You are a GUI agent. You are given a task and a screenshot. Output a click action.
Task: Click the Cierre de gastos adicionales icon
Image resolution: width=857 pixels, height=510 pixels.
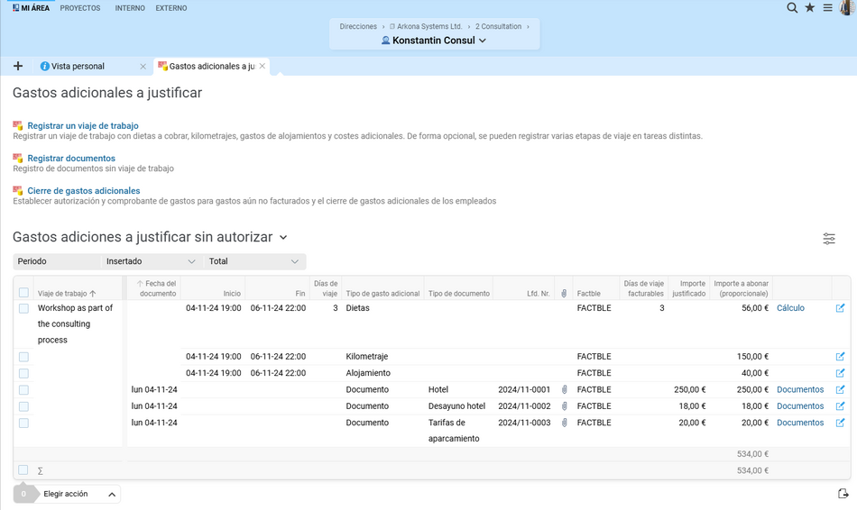point(18,190)
